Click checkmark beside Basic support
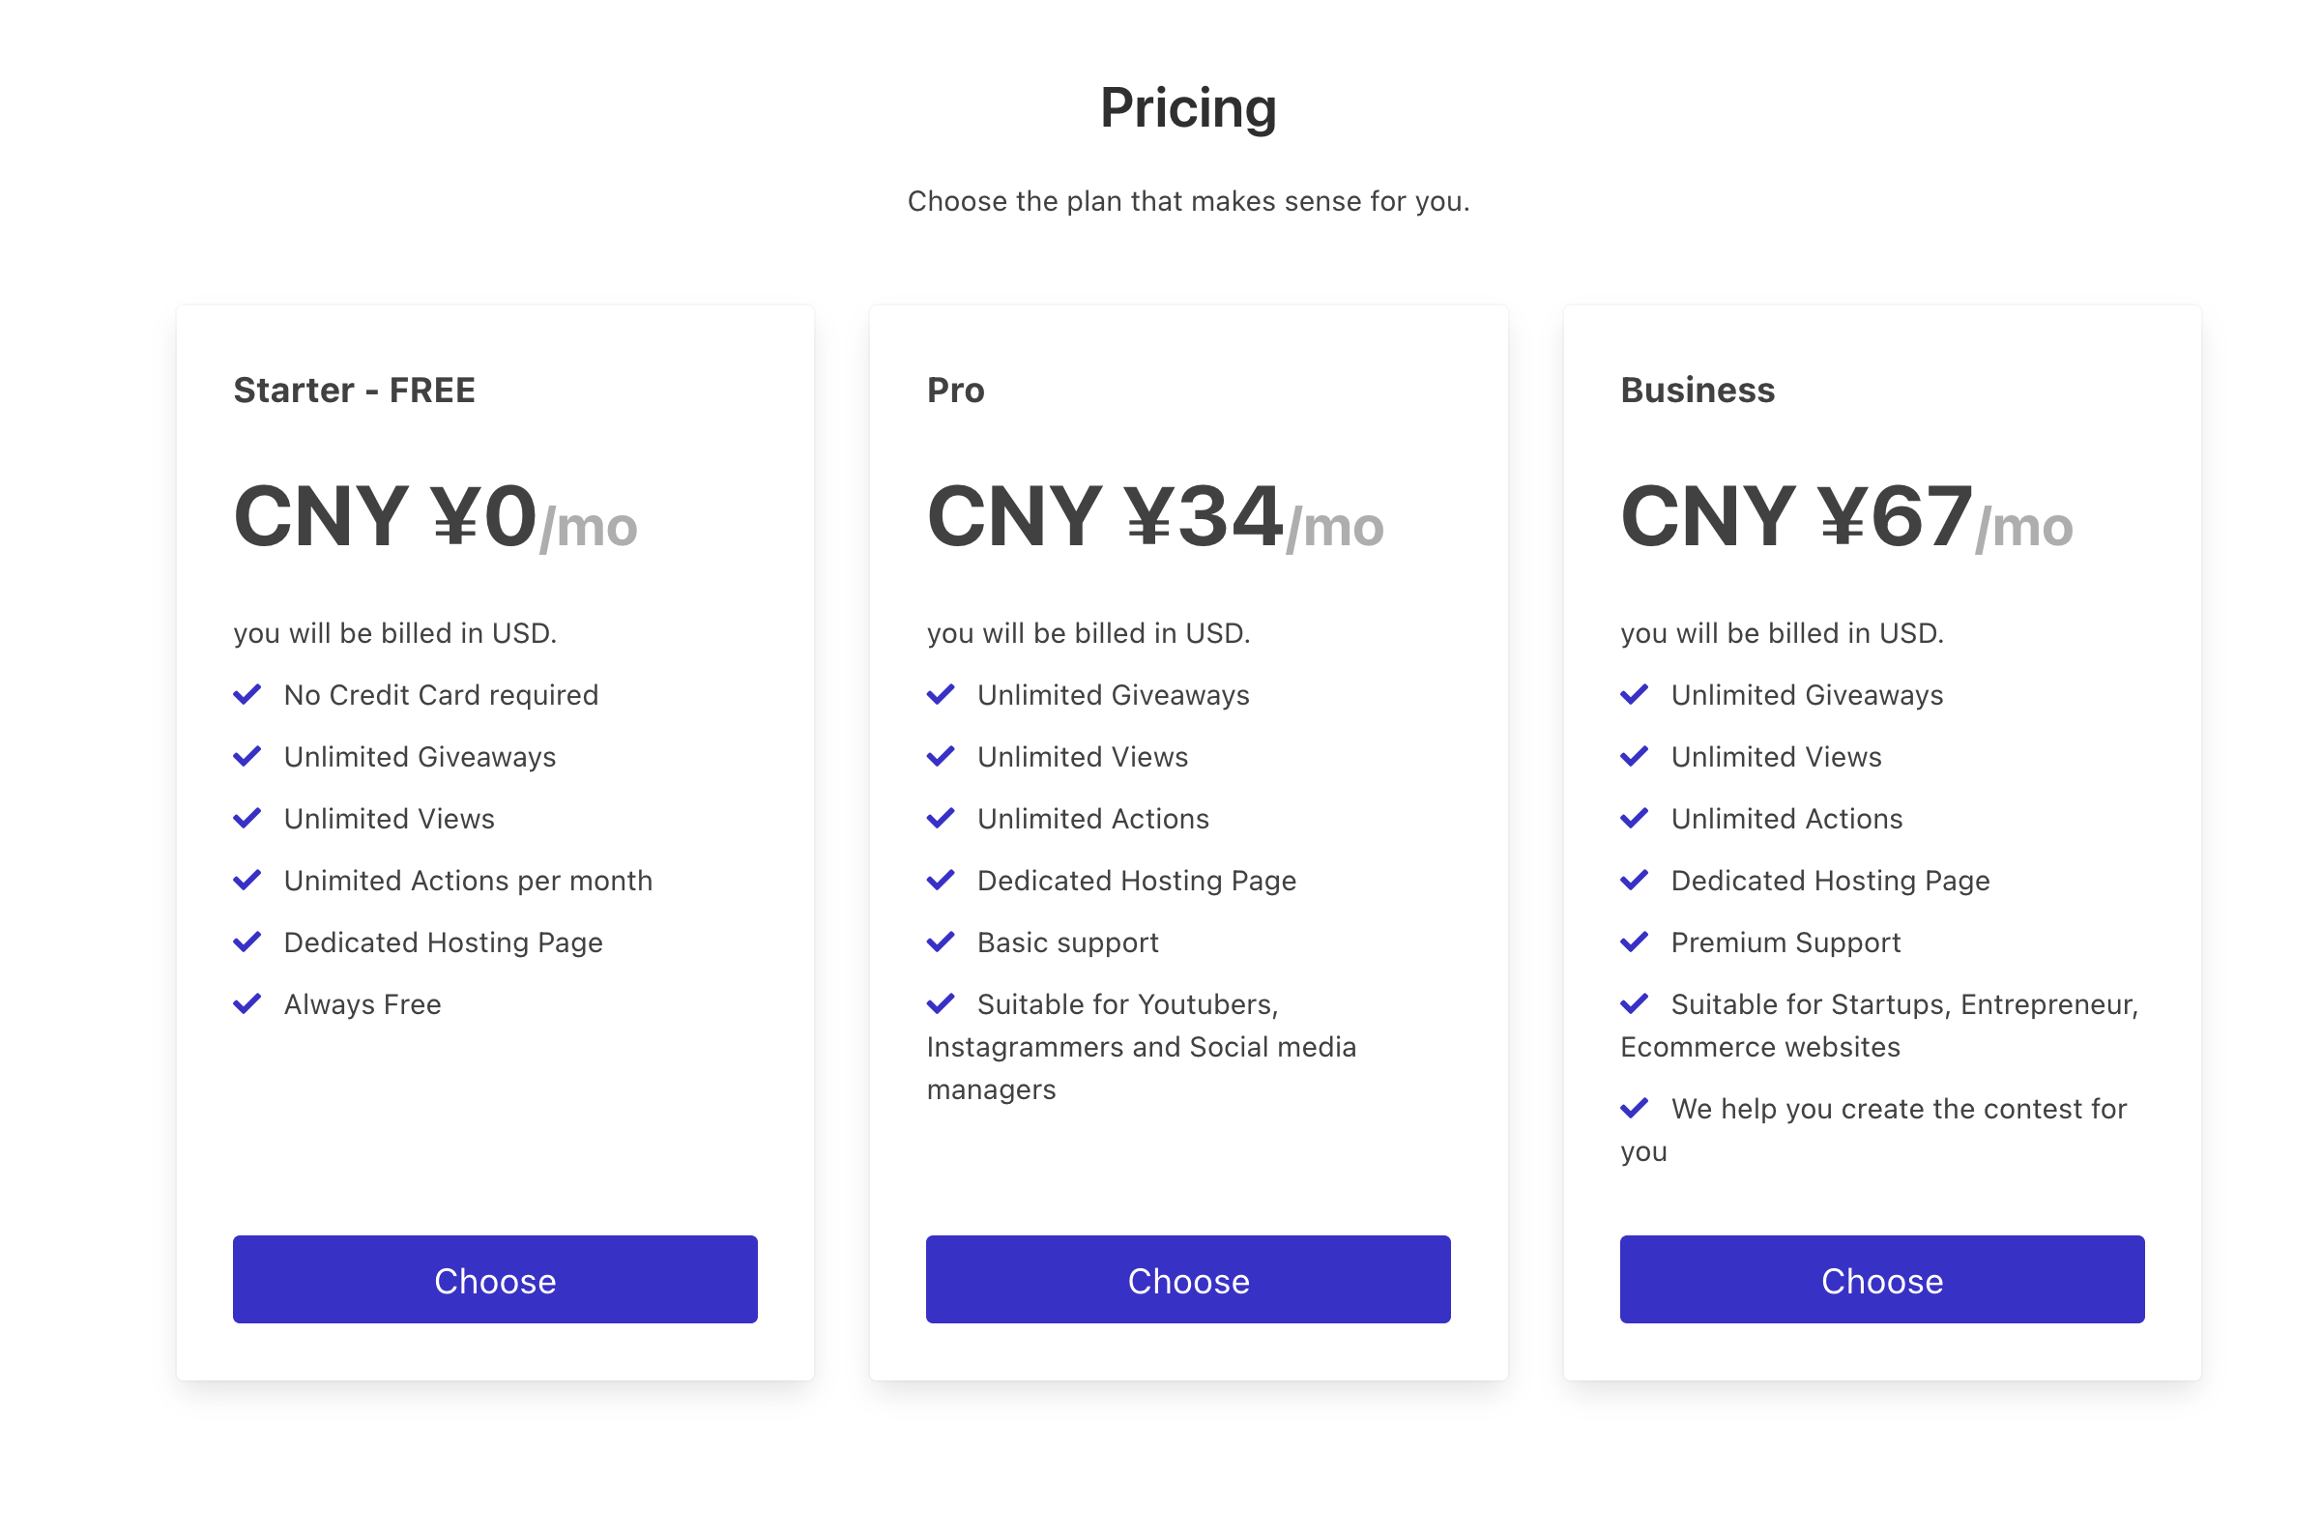 pos(941,942)
